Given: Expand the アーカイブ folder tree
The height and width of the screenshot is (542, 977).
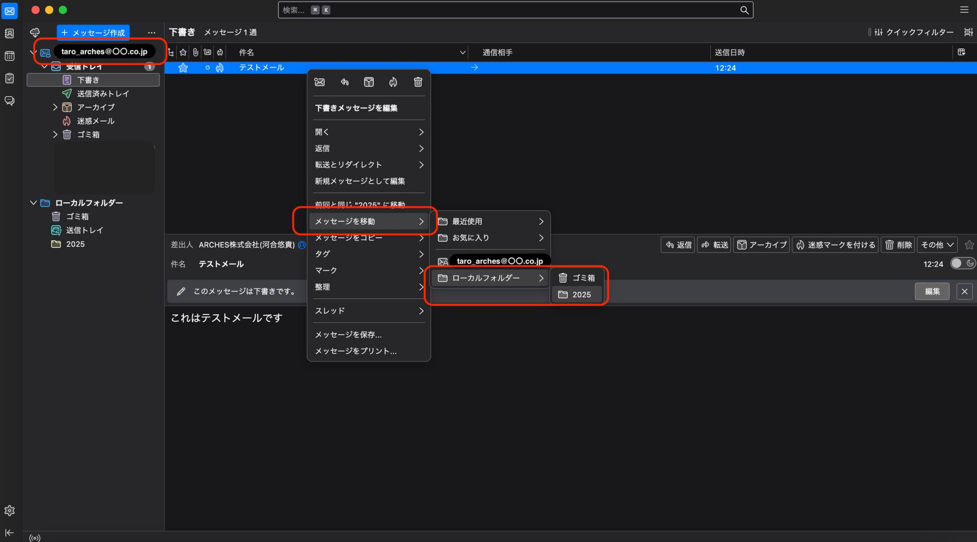Looking at the screenshot, I should 55,107.
